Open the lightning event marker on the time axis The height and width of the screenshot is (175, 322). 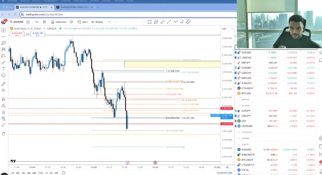(128, 163)
